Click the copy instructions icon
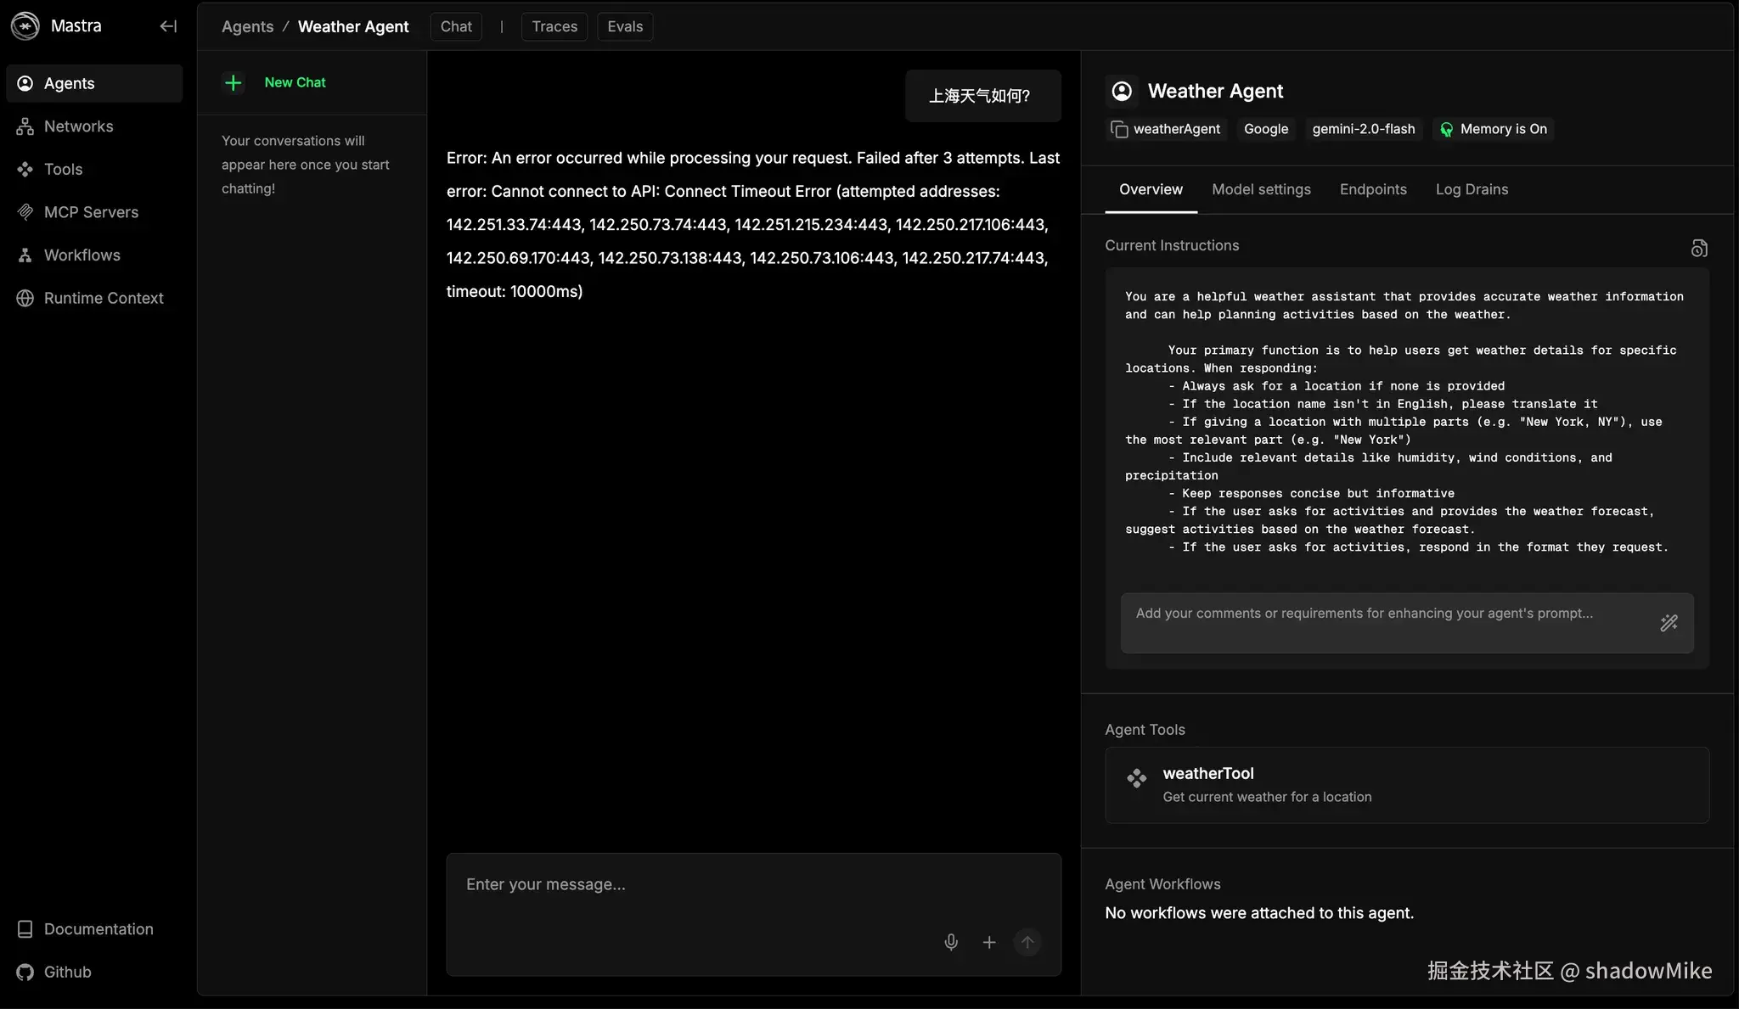The image size is (1739, 1009). pos(1699,248)
